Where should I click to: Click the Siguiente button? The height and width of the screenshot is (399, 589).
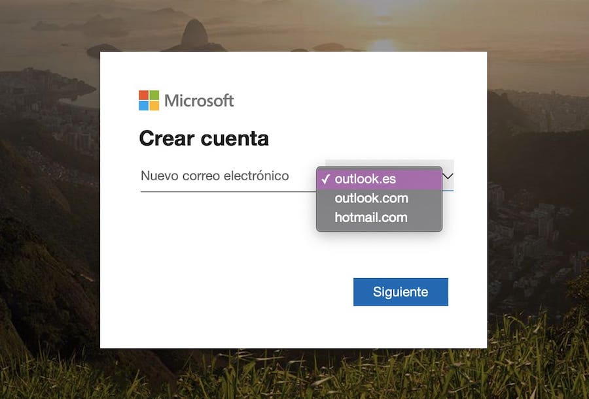401,292
